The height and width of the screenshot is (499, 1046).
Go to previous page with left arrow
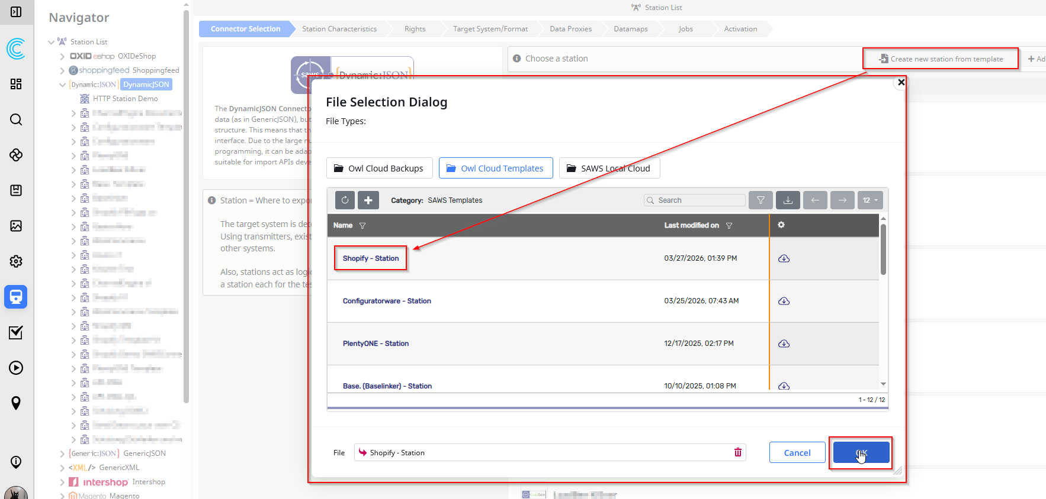pos(815,200)
